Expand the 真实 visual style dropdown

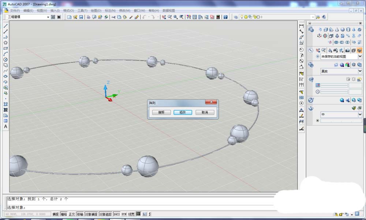[360, 71]
